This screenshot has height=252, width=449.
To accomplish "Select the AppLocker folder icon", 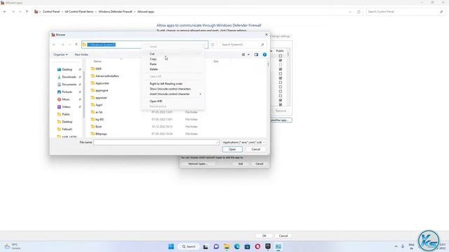I will (x=93, y=83).
